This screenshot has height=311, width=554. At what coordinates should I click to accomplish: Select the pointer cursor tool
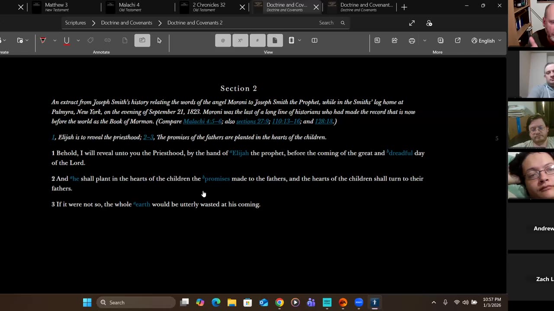coord(159,40)
